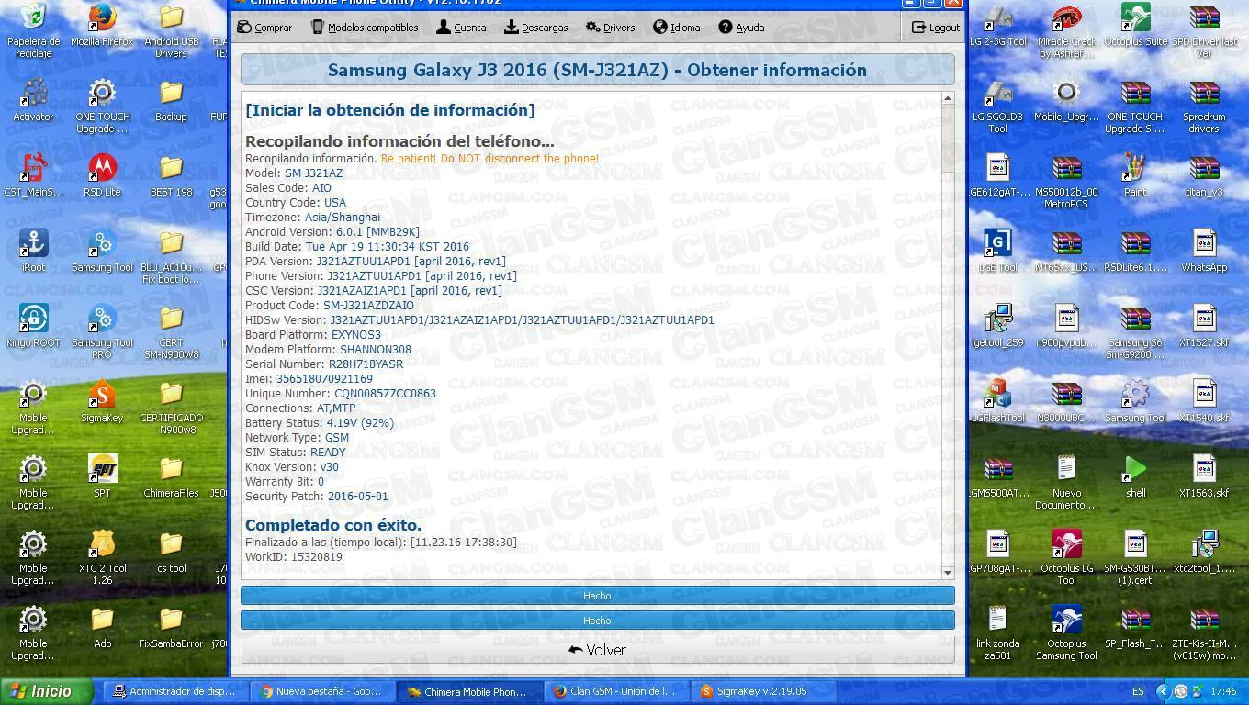1249x705 pixels.
Task: Select the model value SM-J321AZ
Action: (x=313, y=173)
